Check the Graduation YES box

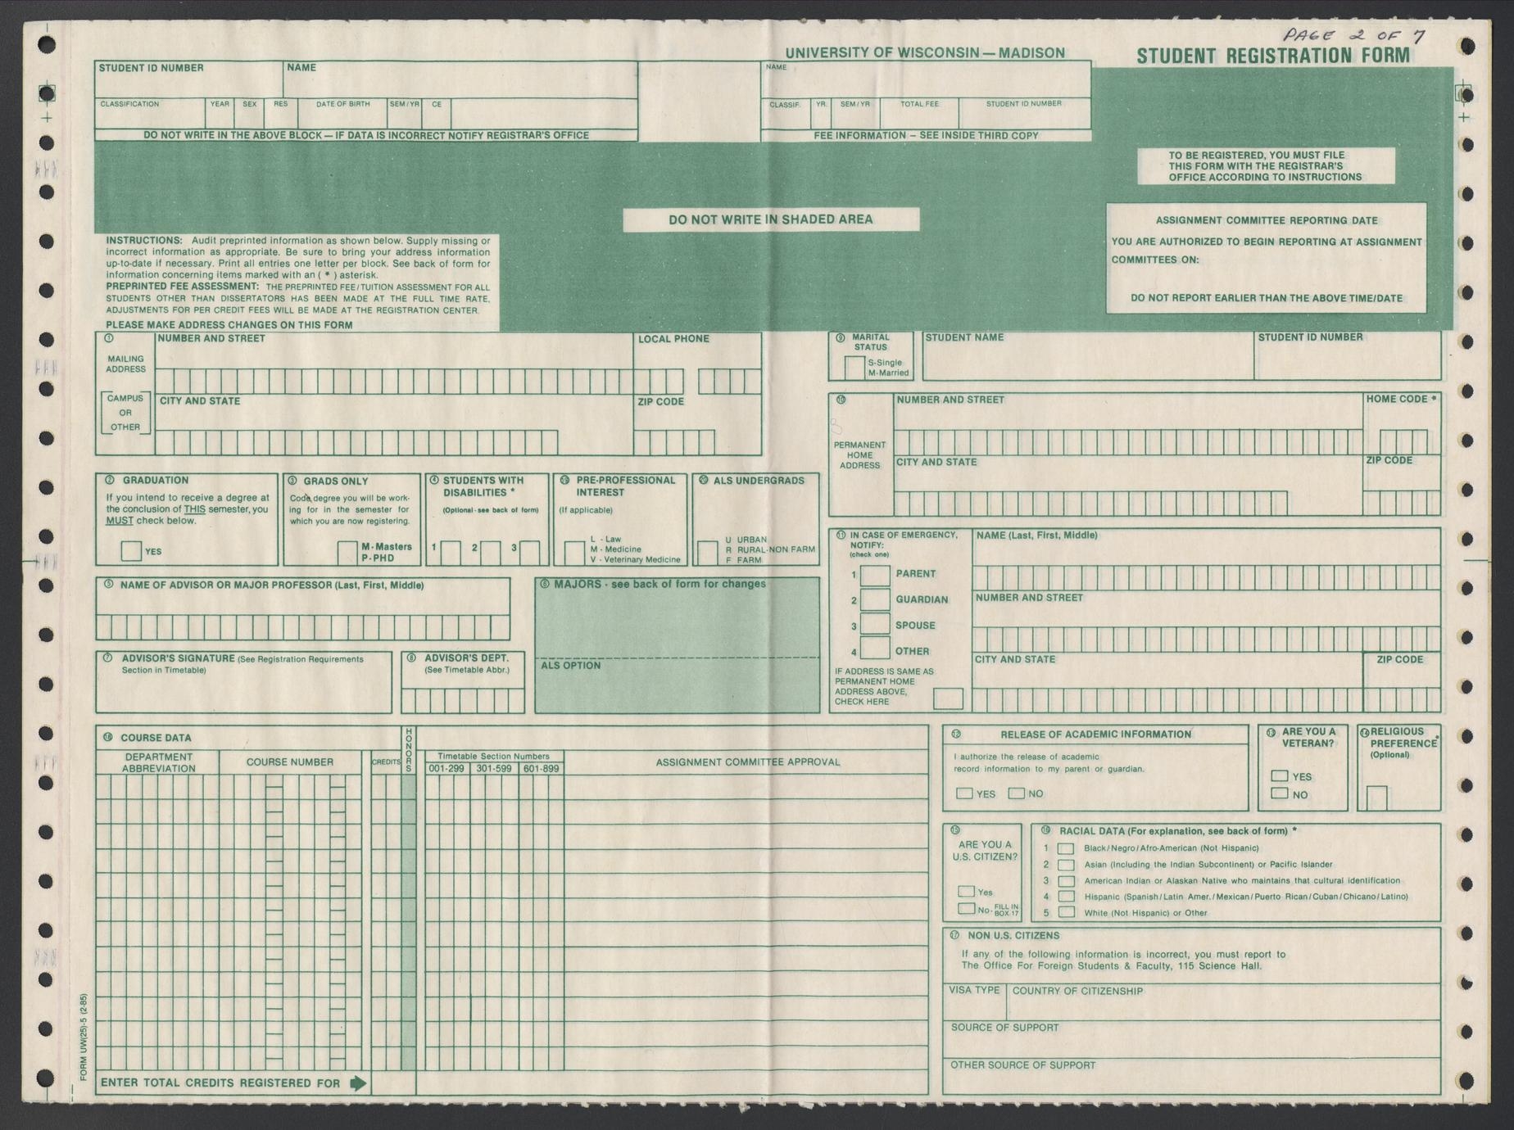(x=131, y=550)
